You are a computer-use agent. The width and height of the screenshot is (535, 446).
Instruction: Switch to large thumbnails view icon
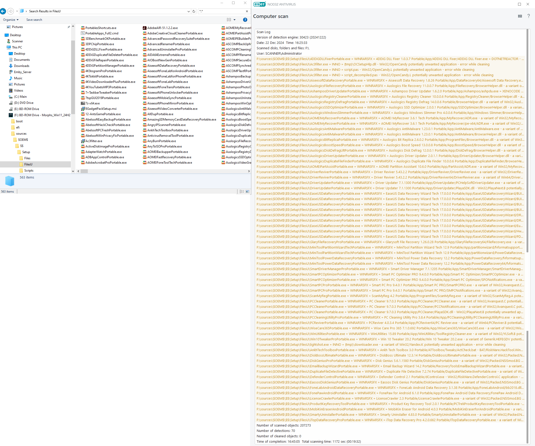tap(247, 192)
